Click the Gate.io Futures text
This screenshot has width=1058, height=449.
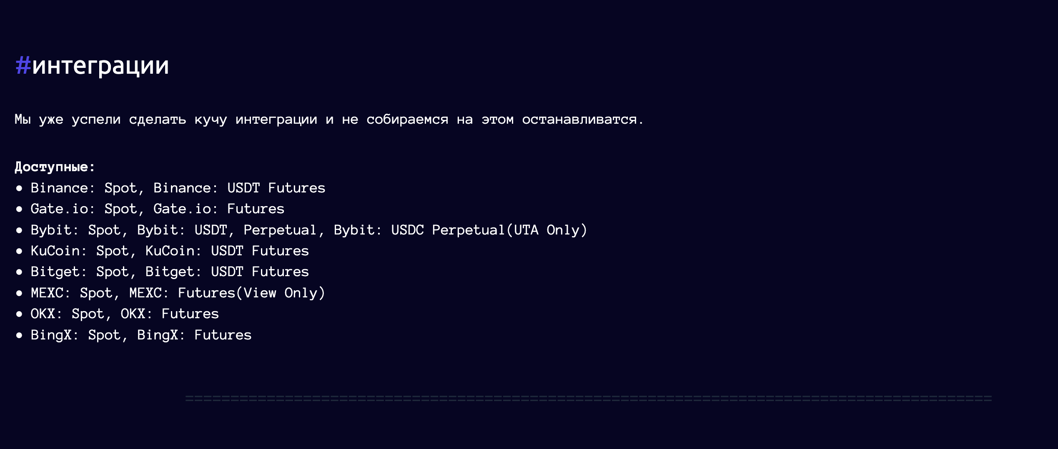pos(219,209)
